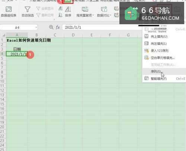This screenshot has width=186, height=151.
Task: Click the ascending sort icon
Action: point(60,9)
